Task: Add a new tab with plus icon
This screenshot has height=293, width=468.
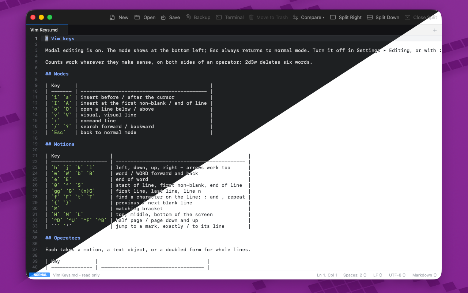Action: pyautogui.click(x=435, y=30)
